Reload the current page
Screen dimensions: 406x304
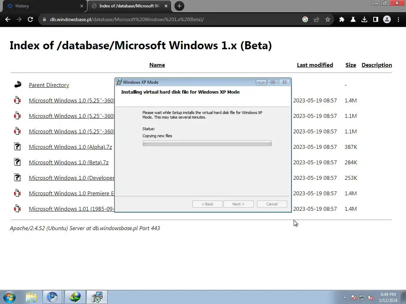(x=30, y=19)
